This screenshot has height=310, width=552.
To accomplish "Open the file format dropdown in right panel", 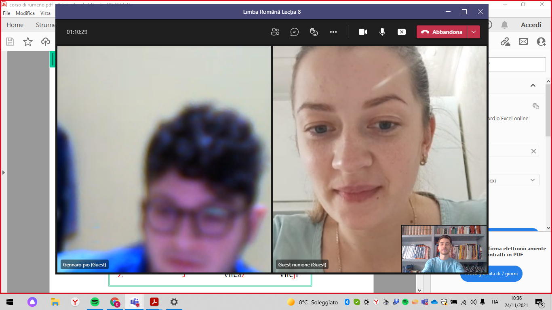I will tap(533, 180).
